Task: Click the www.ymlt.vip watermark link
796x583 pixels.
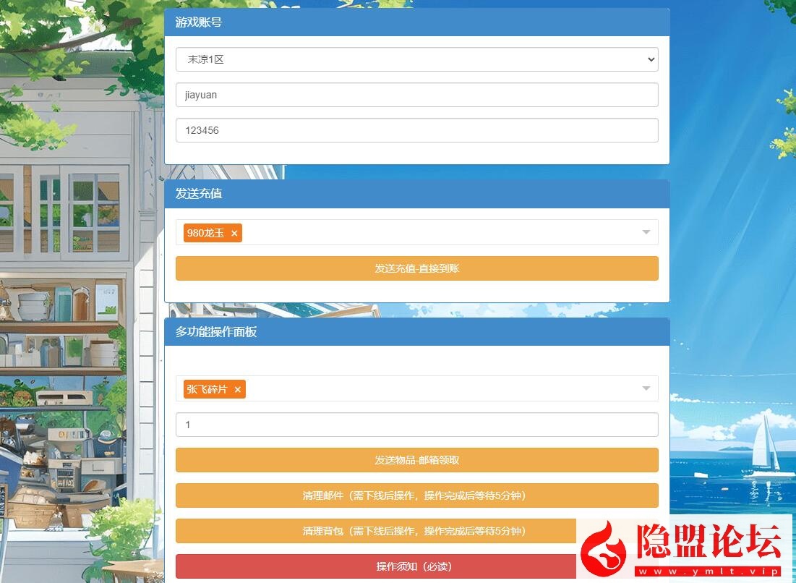Action: click(x=707, y=571)
